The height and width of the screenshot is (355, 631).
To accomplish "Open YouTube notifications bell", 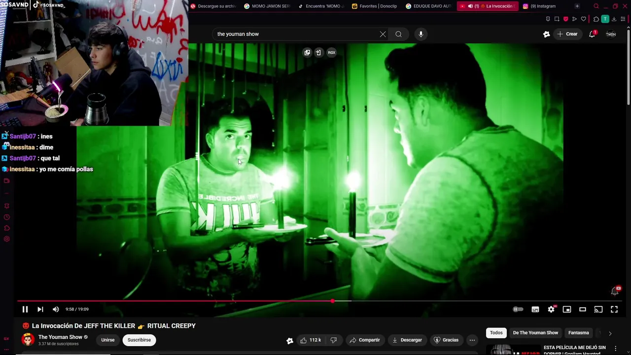I will (592, 34).
